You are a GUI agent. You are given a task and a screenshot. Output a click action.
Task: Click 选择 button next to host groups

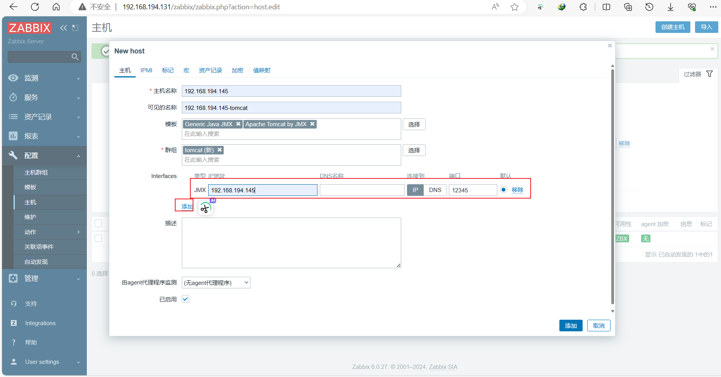point(414,150)
